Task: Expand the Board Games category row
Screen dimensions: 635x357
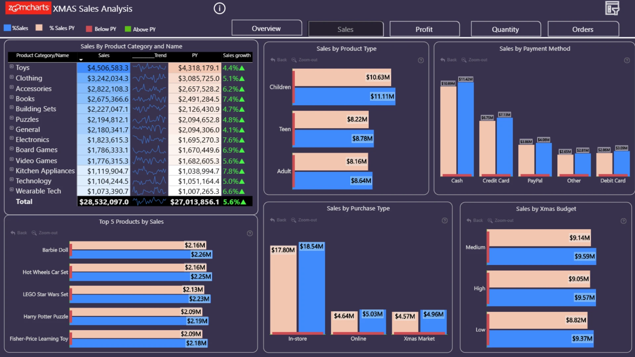Action: point(12,149)
